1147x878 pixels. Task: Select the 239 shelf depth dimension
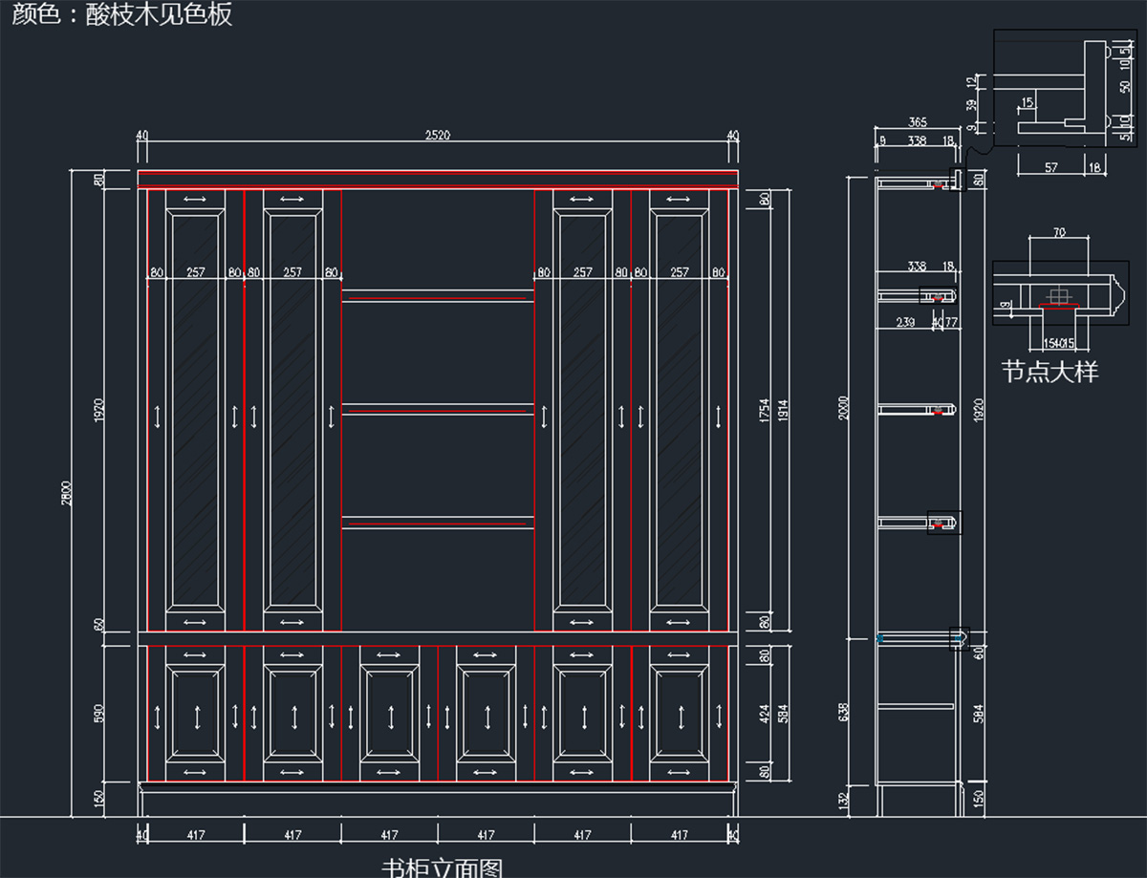905,323
